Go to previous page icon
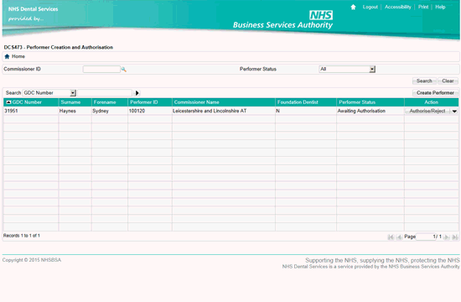 pos(399,237)
